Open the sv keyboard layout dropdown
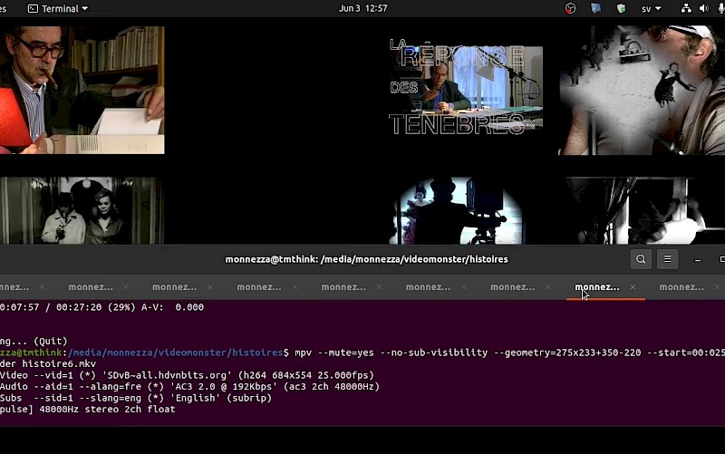 pyautogui.click(x=651, y=9)
